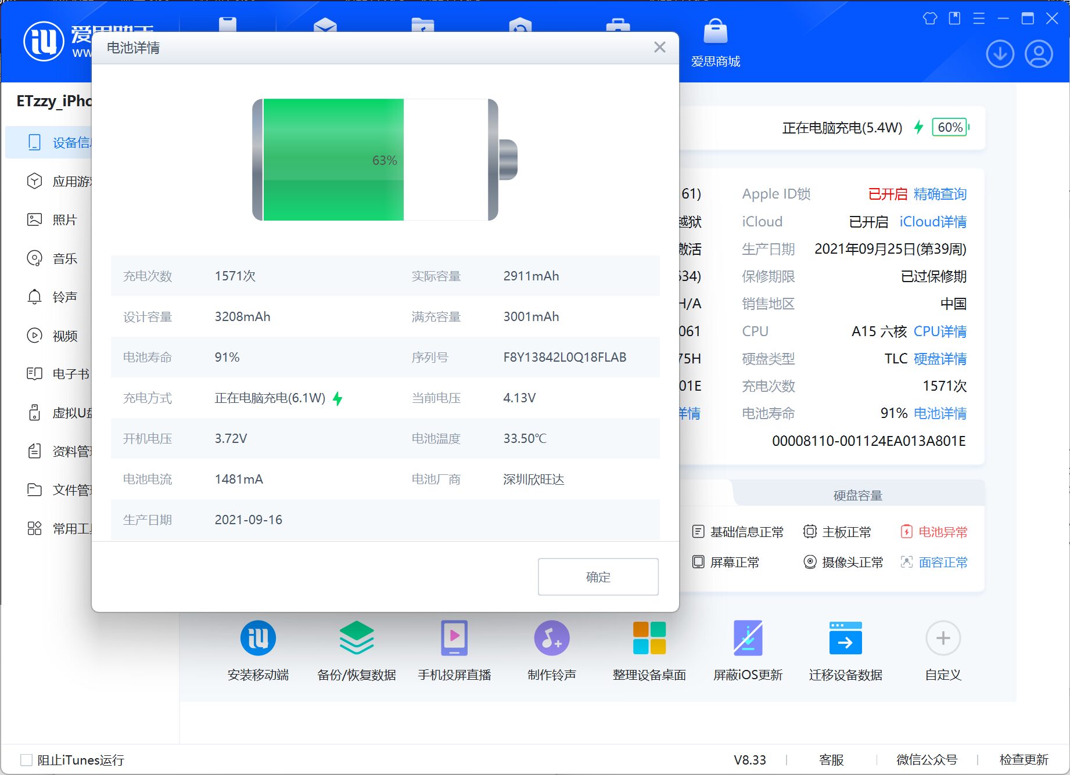Viewport: 1070px width, 775px height.
Task: Open the iCloud详情 link
Action: (933, 222)
